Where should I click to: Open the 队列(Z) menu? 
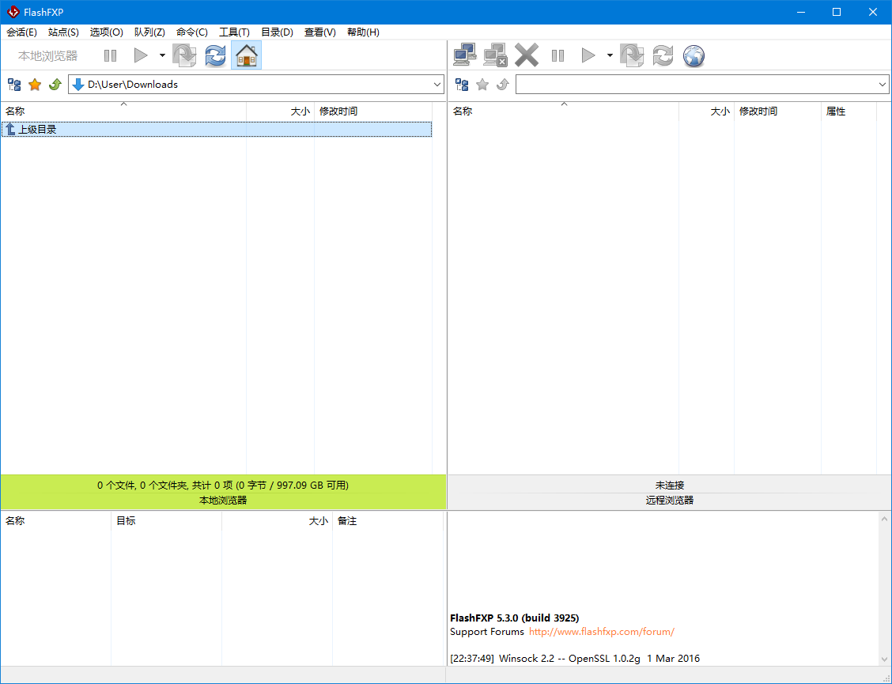149,32
